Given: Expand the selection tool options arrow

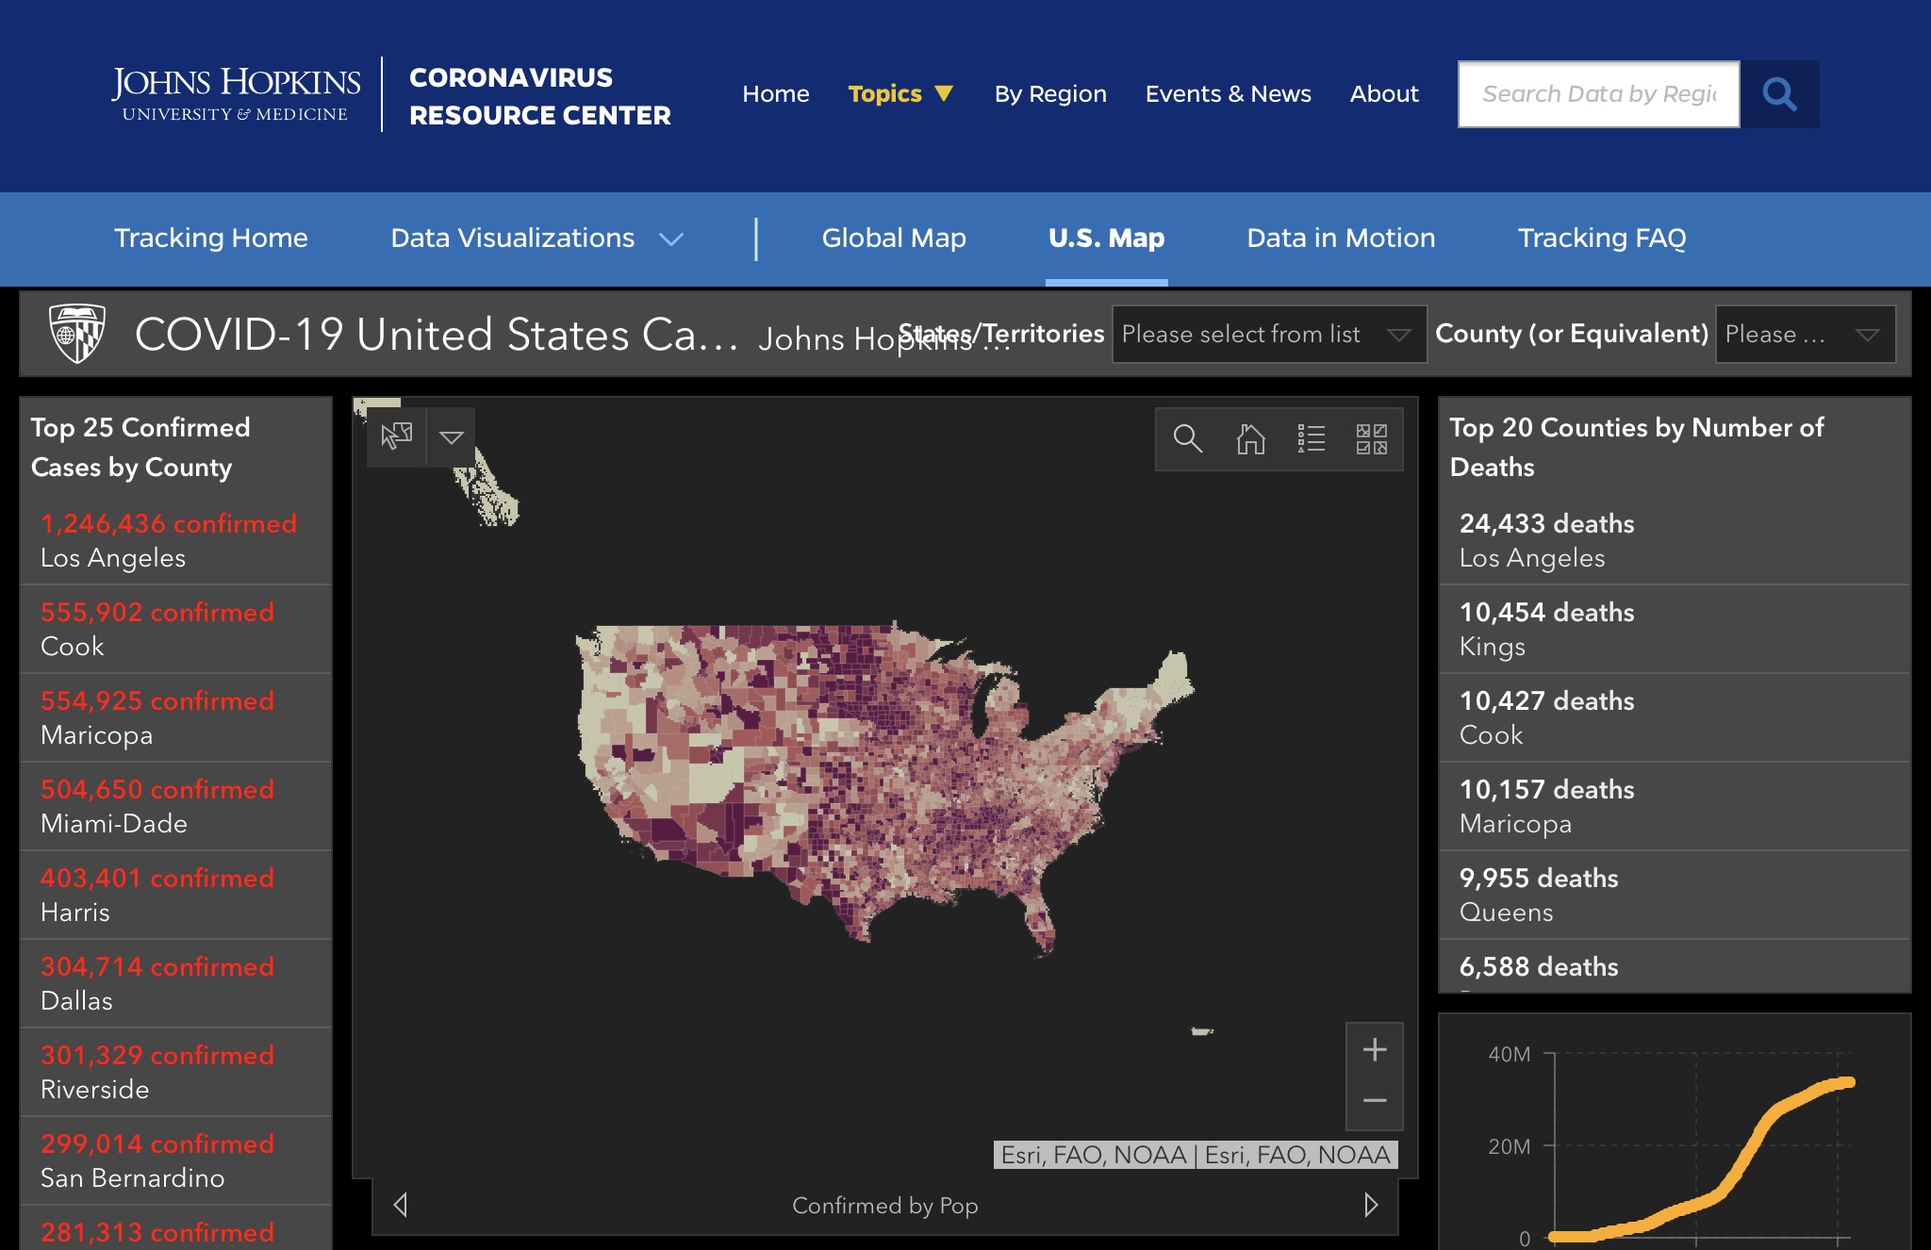Looking at the screenshot, I should [452, 436].
